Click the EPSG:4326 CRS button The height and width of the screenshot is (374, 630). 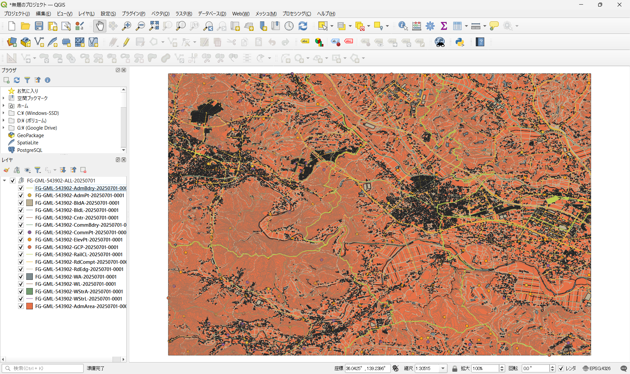[x=597, y=368]
